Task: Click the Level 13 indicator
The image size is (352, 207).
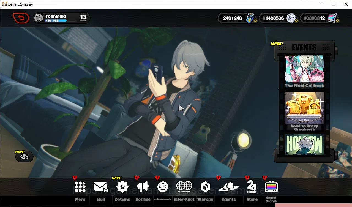Action: point(83,18)
